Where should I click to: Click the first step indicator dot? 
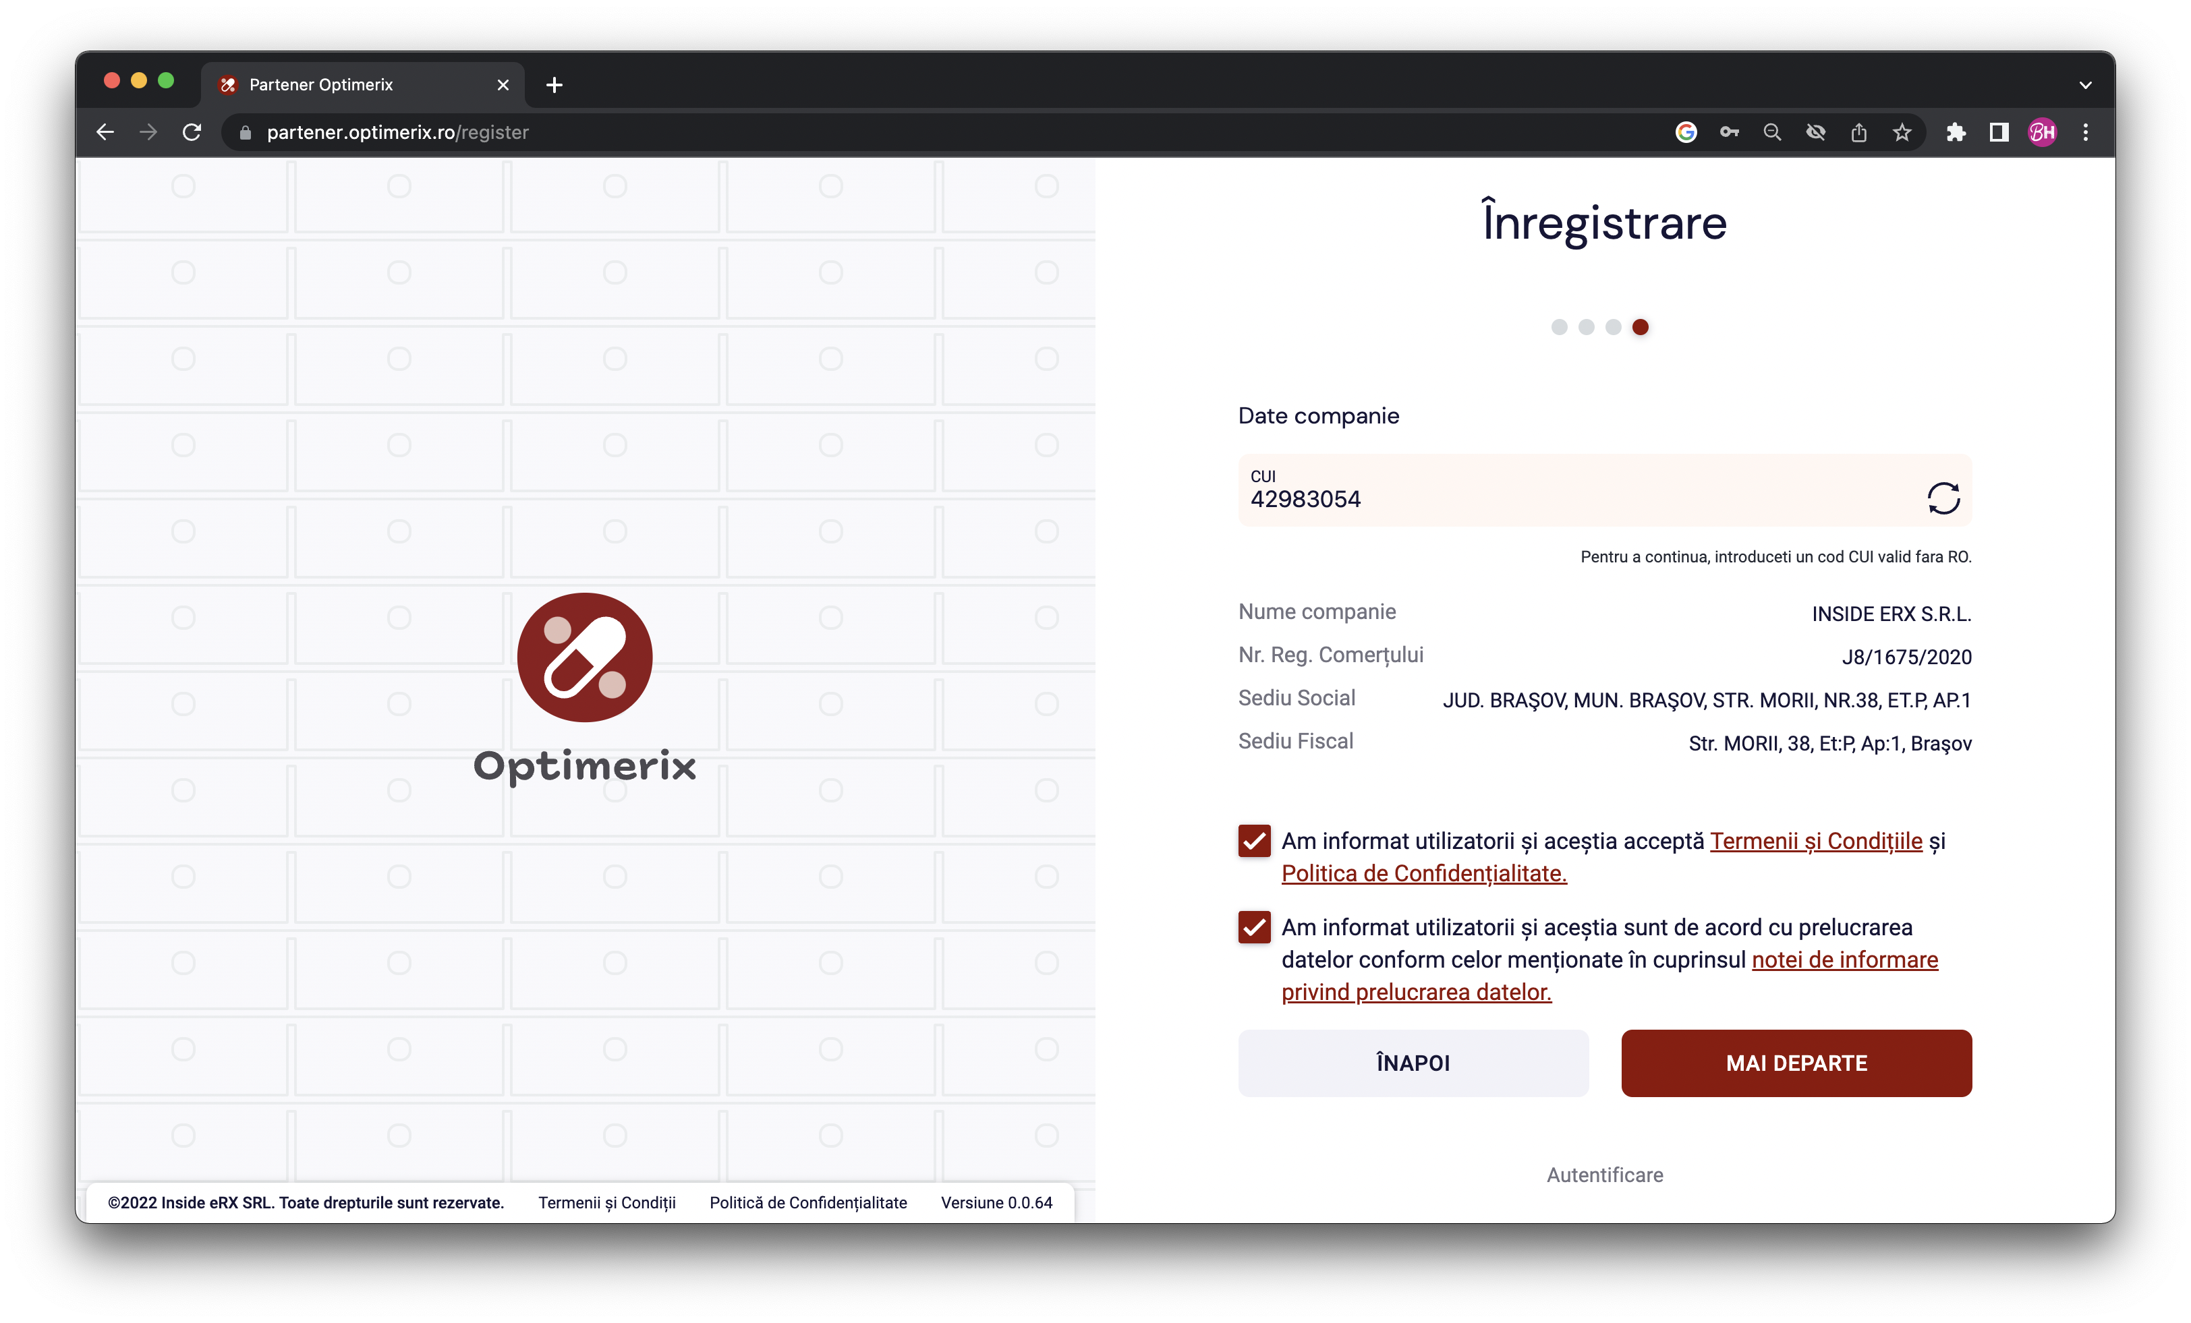click(1557, 327)
